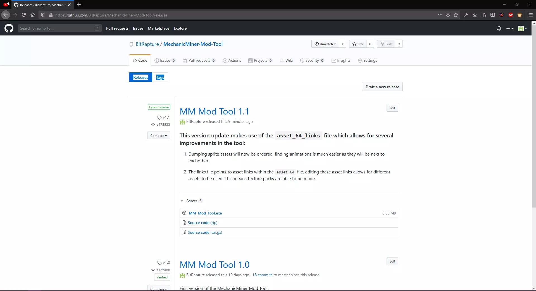View the 18 commits since release
The image size is (536, 291).
262,275
